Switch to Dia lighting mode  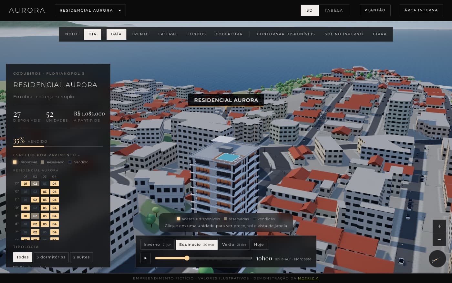[x=93, y=34]
